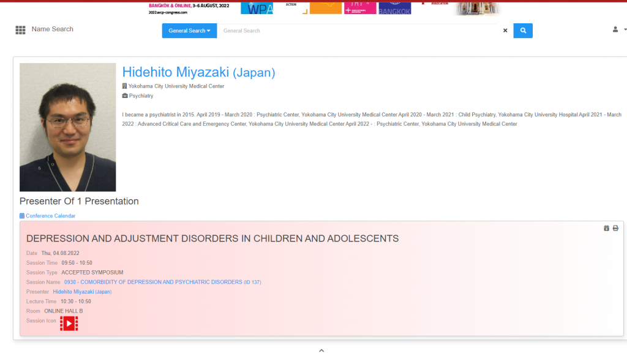
Task: Click the presenter's profile photo
Action: coord(67,127)
